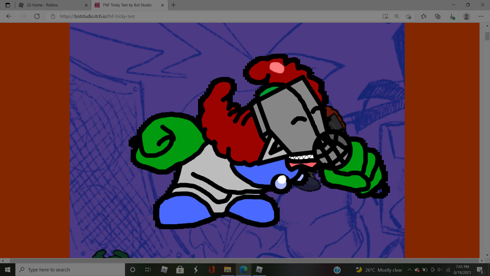Screen dimensions: 490x276
Task: Click the browser Back arrow
Action: click(9, 16)
